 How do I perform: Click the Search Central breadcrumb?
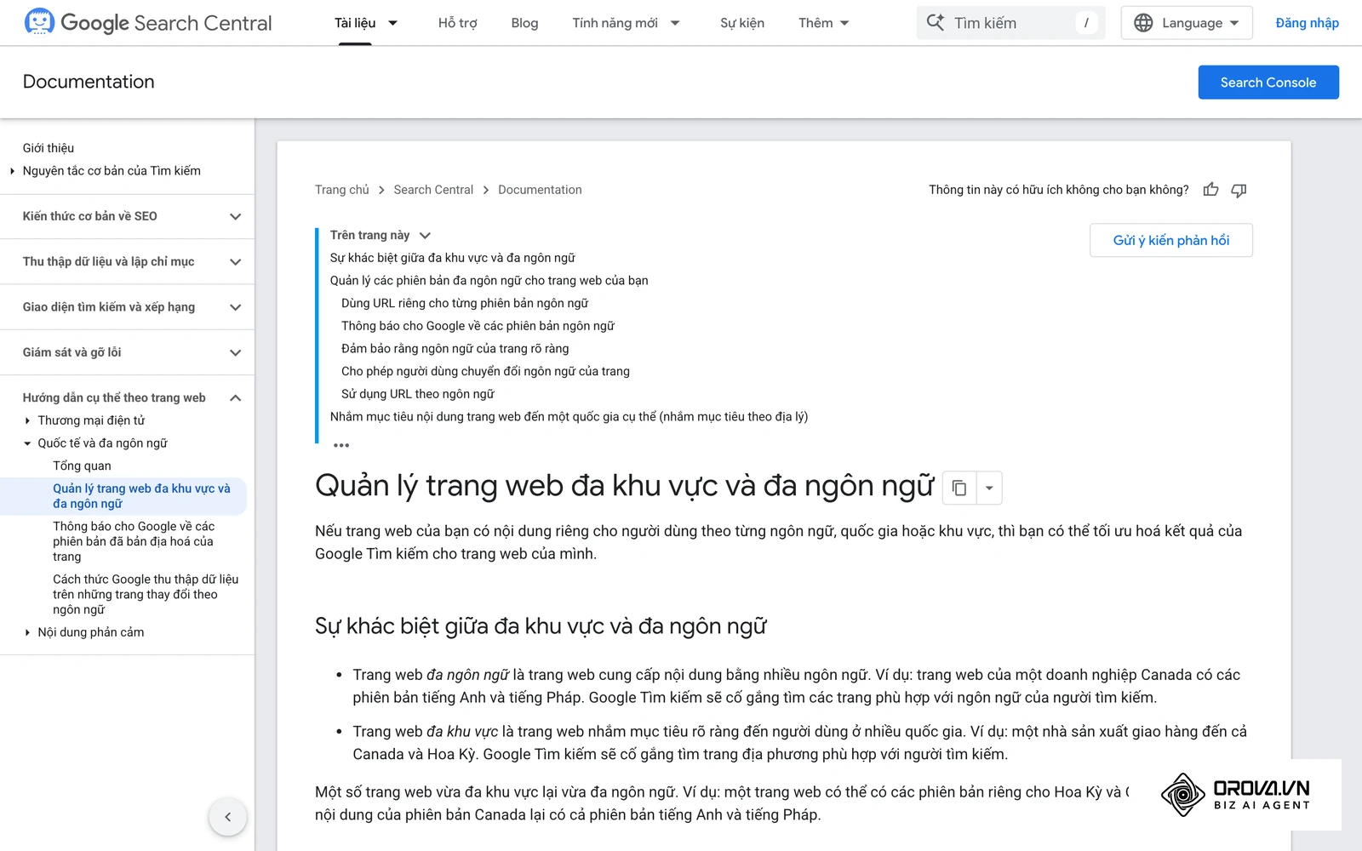pos(433,190)
